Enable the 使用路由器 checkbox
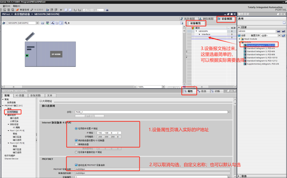The width and height of the screenshot is (287, 178). coord(76,144)
